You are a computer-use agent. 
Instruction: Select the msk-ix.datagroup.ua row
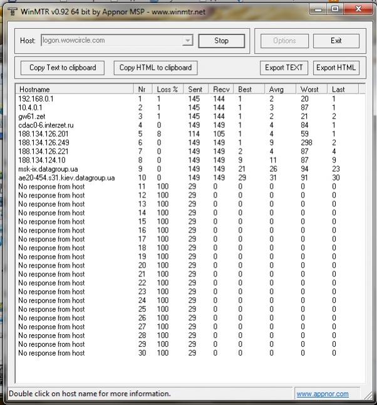[49, 169]
